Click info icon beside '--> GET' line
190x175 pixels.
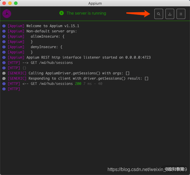pos(4,63)
